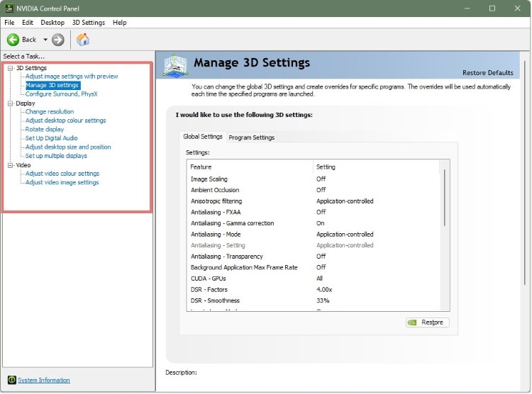The image size is (532, 394).
Task: Select Antialiasing - Gamma correction row
Action: pyautogui.click(x=314, y=223)
